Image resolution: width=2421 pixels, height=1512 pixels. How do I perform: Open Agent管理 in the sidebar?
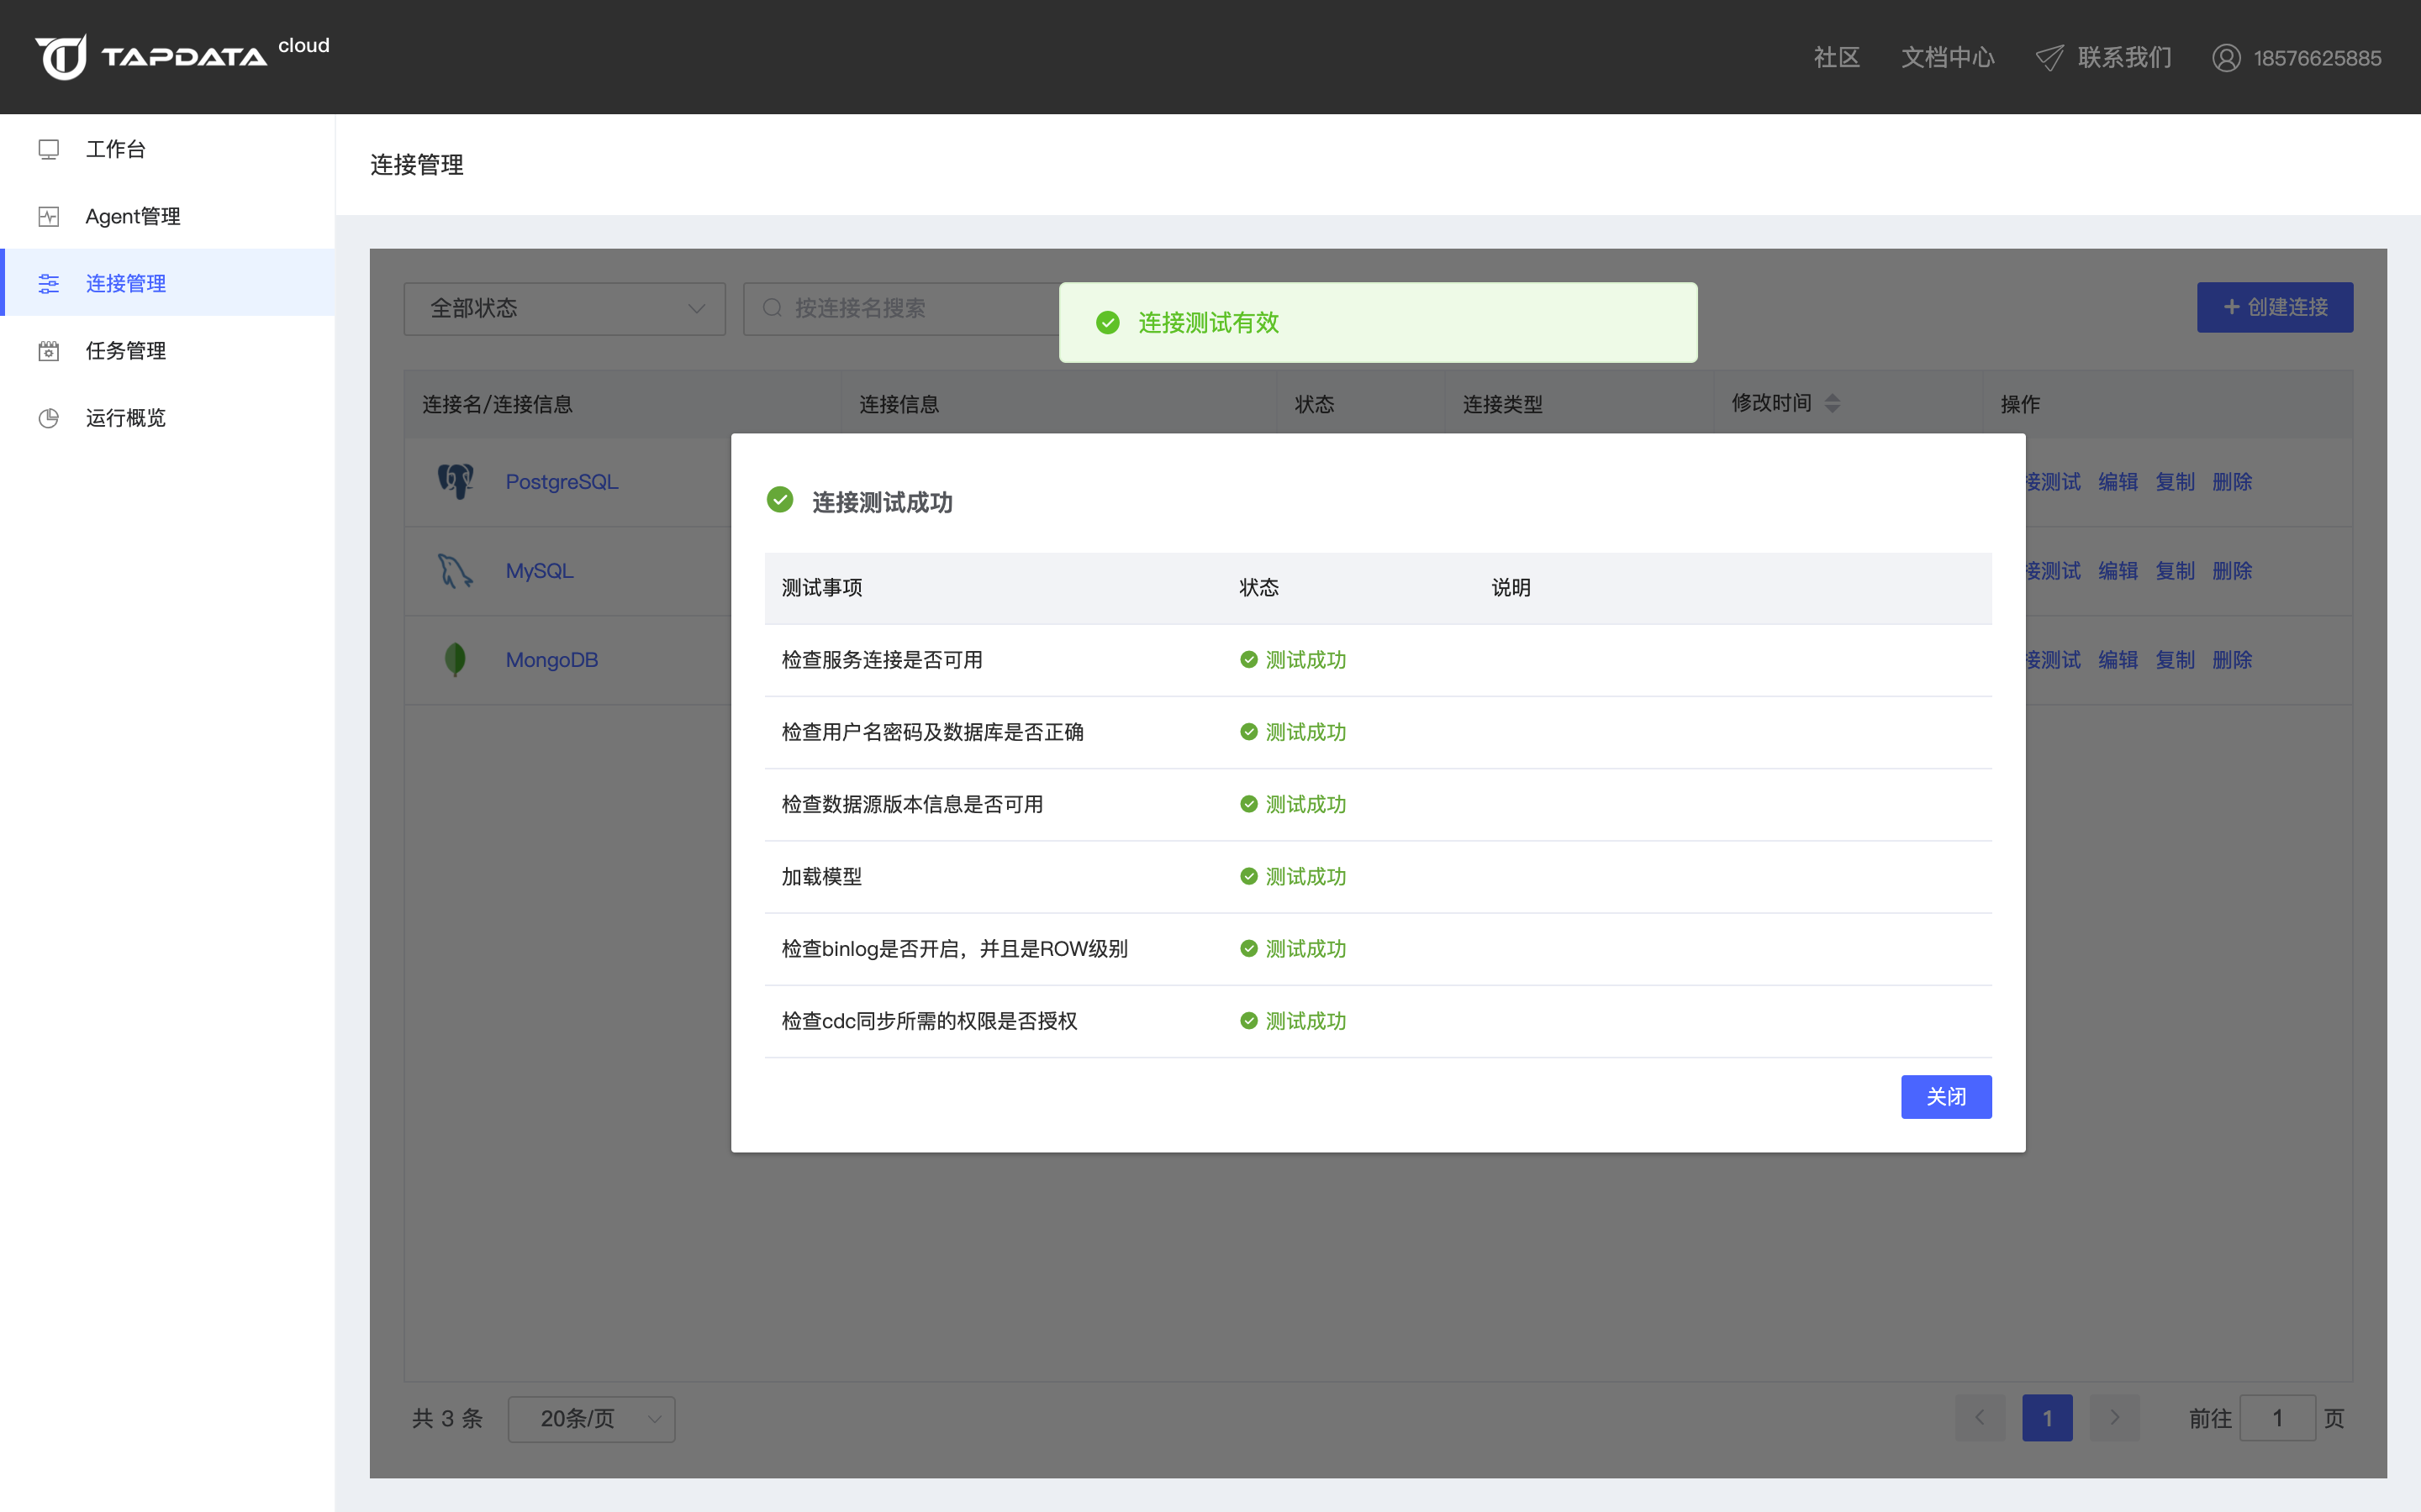click(x=167, y=216)
